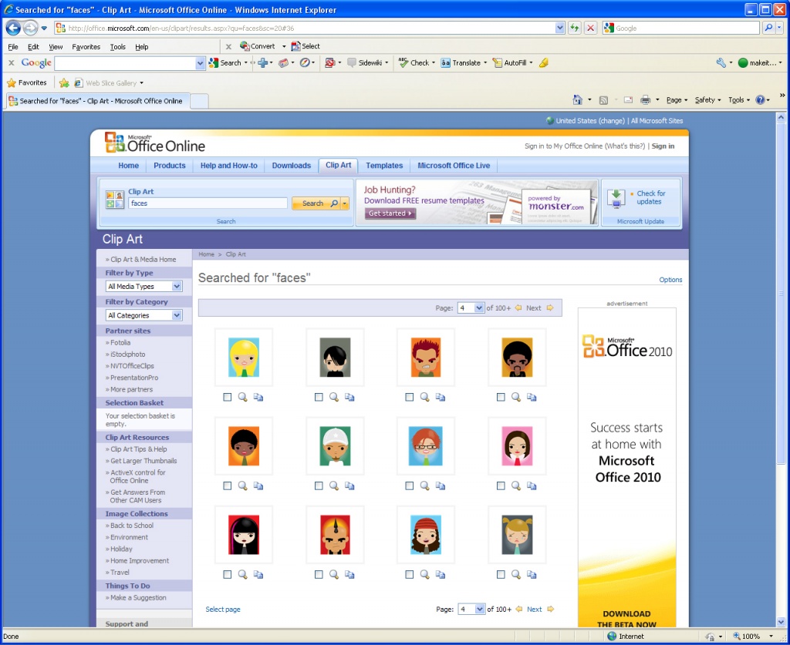This screenshot has height=645, width=790.
Task: Open the All Media Types dropdown
Action: (144, 286)
